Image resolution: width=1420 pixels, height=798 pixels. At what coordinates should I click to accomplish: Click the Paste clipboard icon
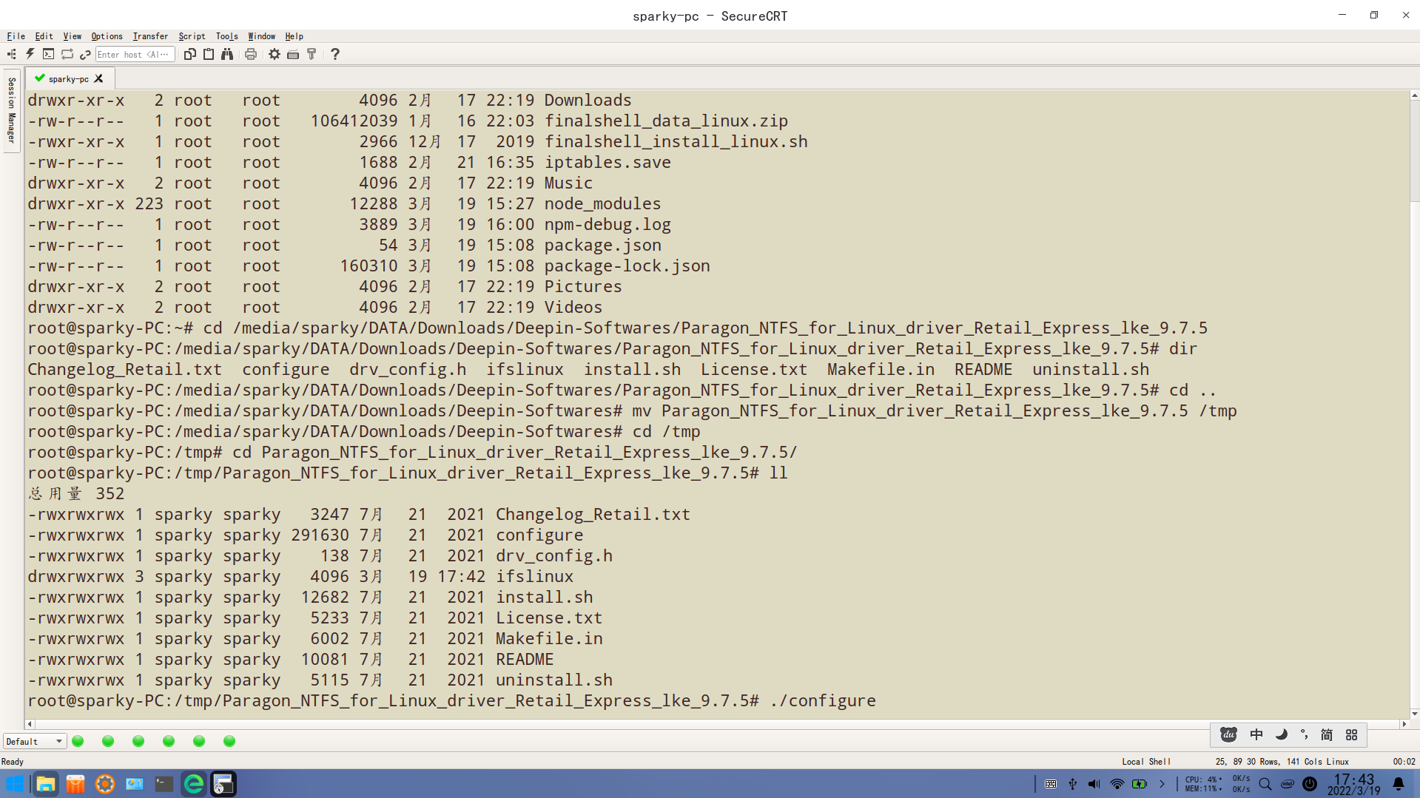pos(209,54)
